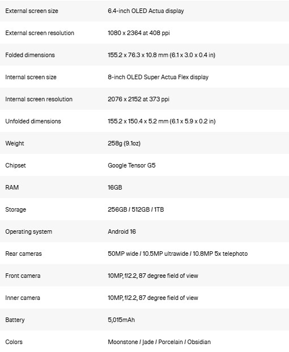Image resolution: width=289 pixels, height=352 pixels.
Task: Click the Operating system row label
Action: (29, 231)
